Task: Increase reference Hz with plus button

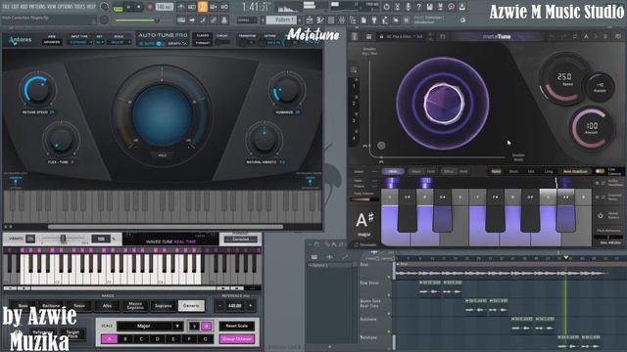Action: 251,306
